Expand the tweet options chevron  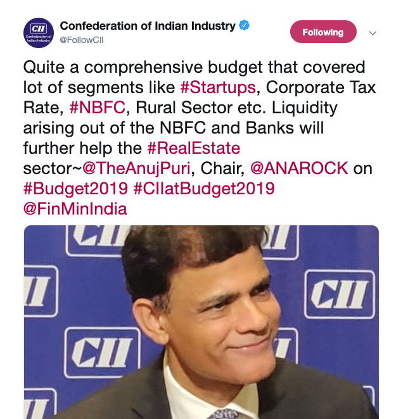click(x=372, y=33)
